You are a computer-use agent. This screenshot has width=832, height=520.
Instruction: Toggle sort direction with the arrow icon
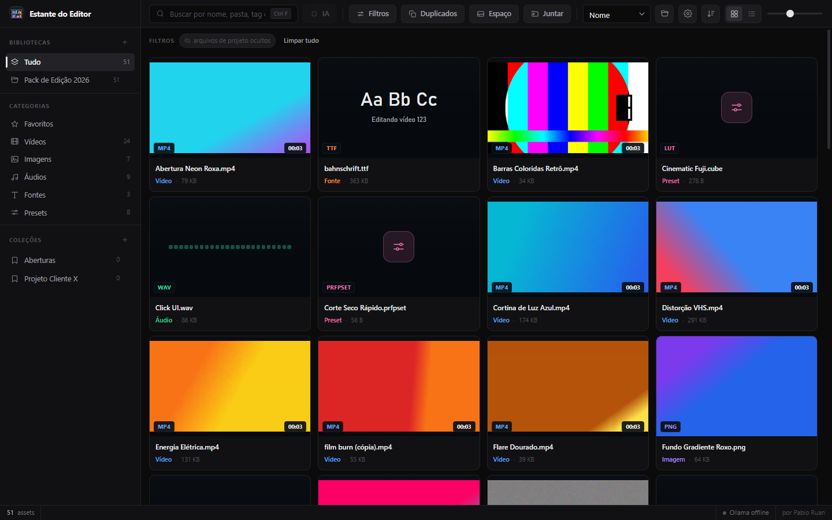(x=711, y=14)
